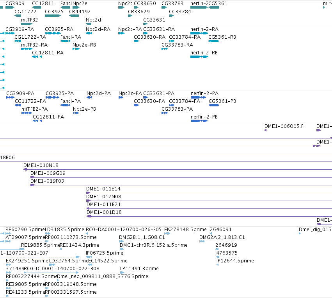Click the CG5361-RB transcript label
Screen dimensions: 332x298
tap(222, 37)
